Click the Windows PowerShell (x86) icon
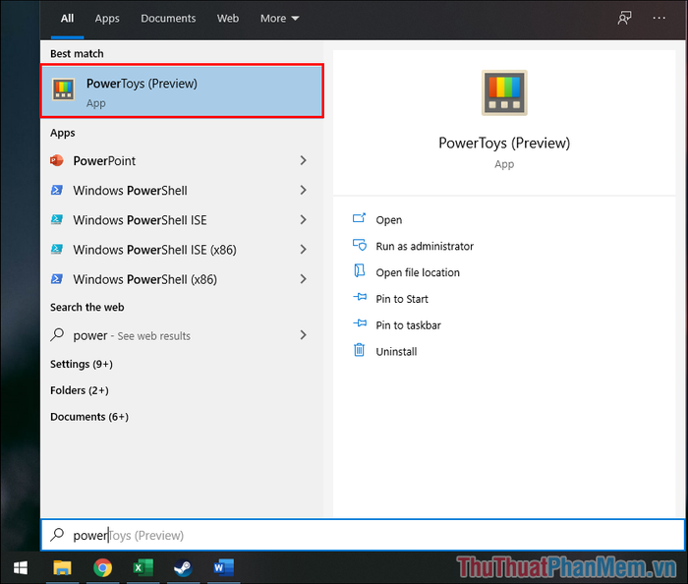Screen dimensions: 688x584 (57, 278)
